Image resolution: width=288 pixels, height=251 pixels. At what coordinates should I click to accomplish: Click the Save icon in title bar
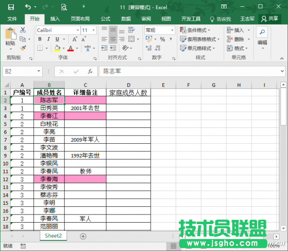(x=11, y=7)
